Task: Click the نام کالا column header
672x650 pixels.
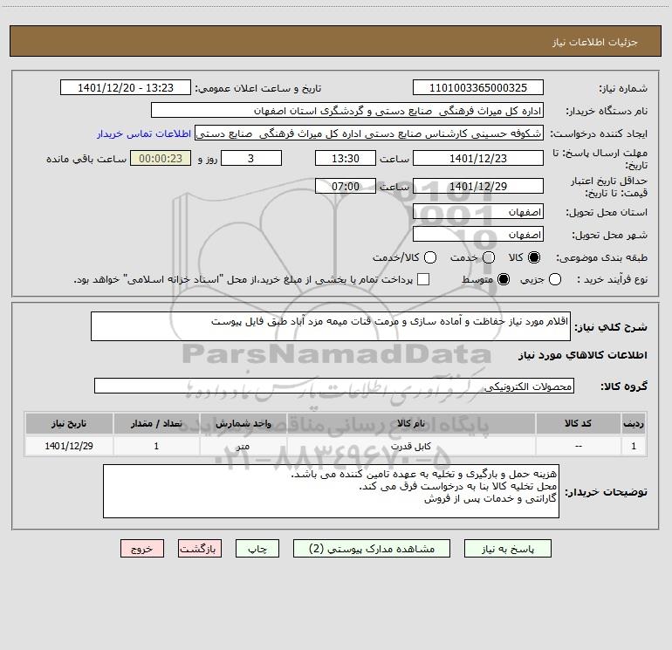Action: click(410, 423)
